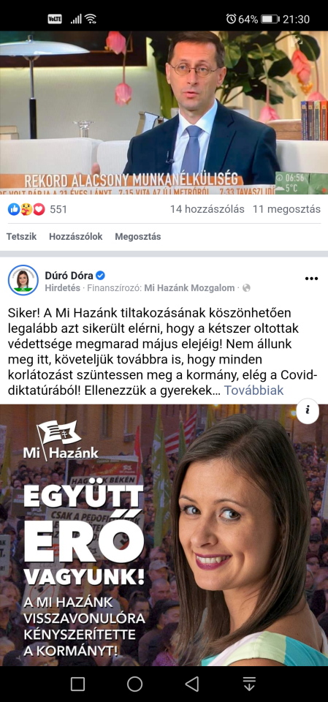
Task: Tap the Android back triangle button
Action: pos(192,684)
